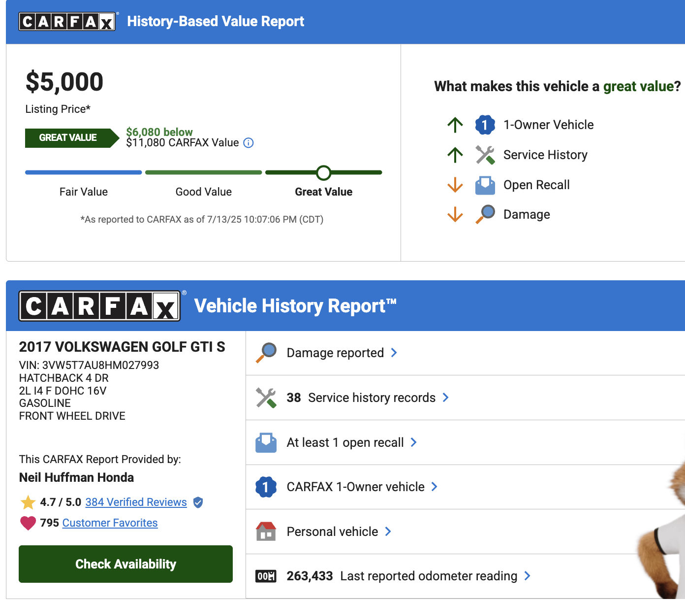
Task: Open Personal vehicle details
Action: [x=465, y=532]
